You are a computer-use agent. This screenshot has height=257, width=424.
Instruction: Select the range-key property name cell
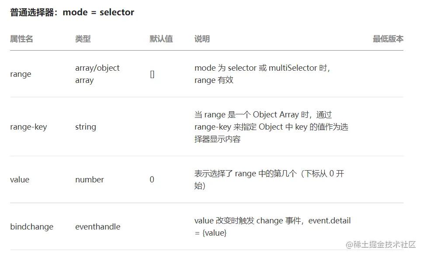click(x=28, y=127)
